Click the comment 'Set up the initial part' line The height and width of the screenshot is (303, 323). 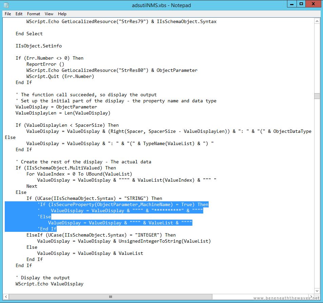pos(116,101)
